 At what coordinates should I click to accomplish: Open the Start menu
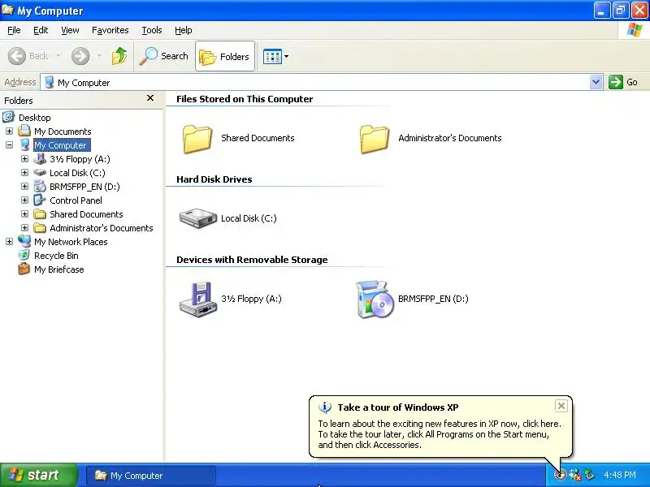tap(38, 475)
